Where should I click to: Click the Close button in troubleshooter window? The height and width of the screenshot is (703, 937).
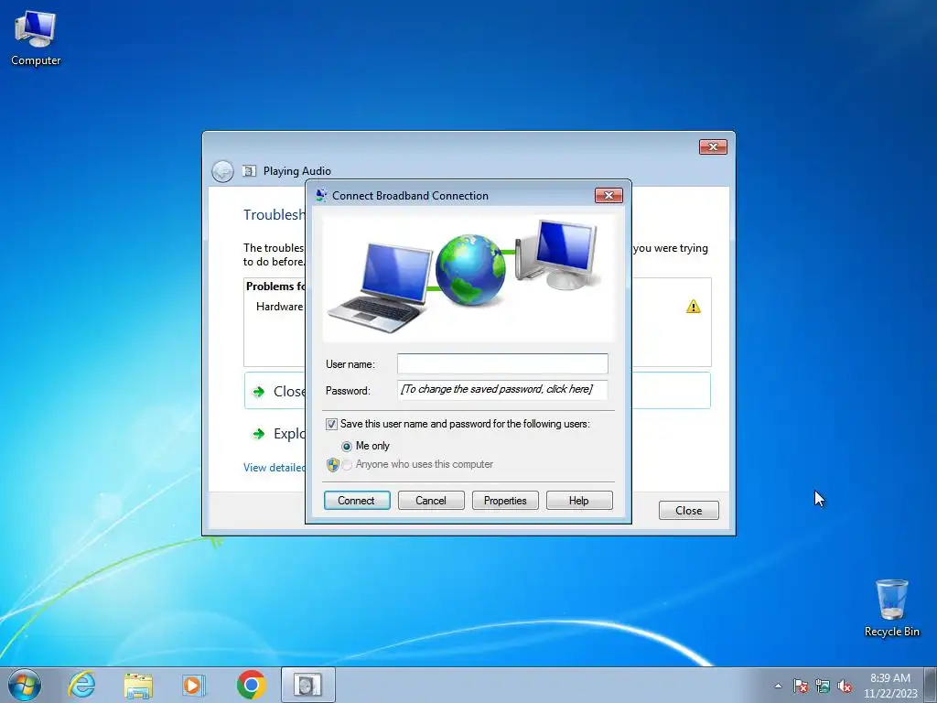point(688,511)
